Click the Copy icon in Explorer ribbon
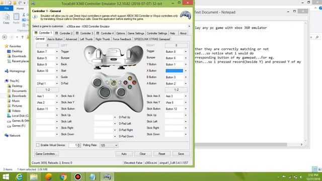The height and width of the screenshot is (181, 322). (x=6, y=17)
